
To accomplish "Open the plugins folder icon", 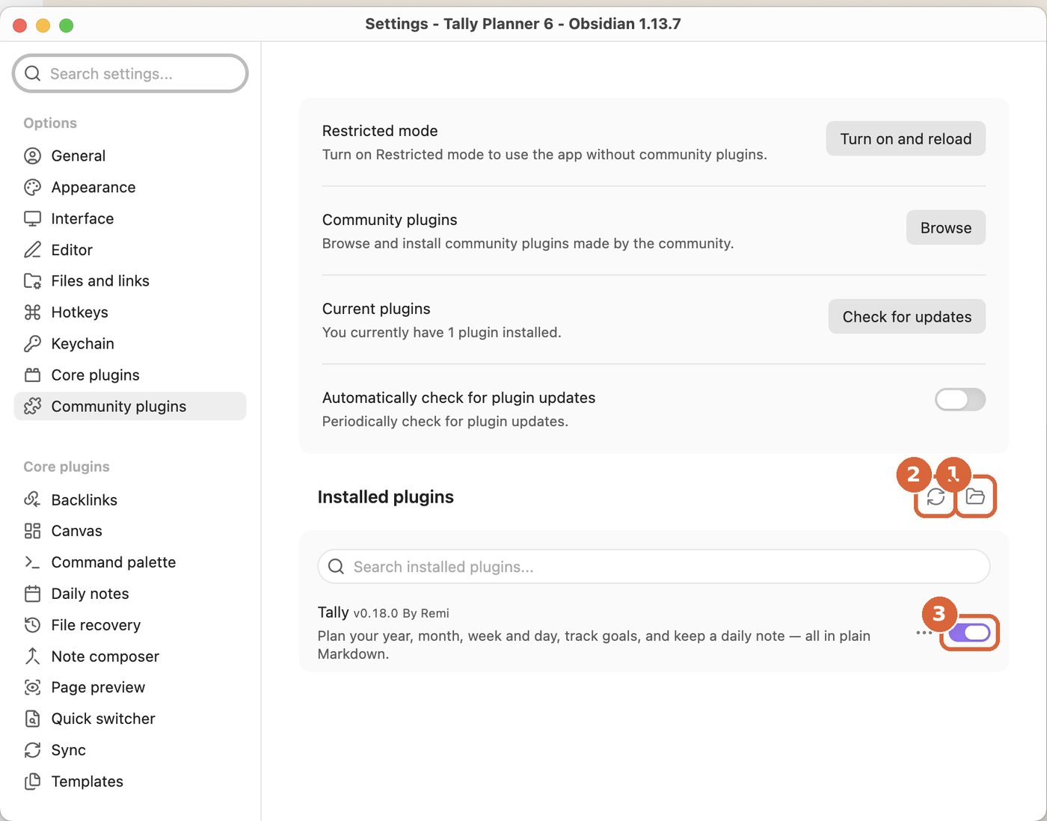I will click(975, 496).
